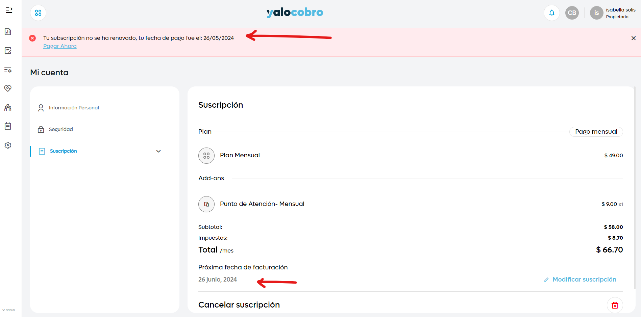This screenshot has width=641, height=317.
Task: Open the reports chart sidebar icon
Action: point(8,32)
